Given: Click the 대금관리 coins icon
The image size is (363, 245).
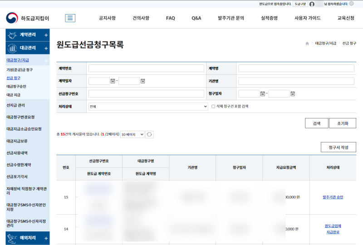Looking at the screenshot, I should tap(12, 48).
